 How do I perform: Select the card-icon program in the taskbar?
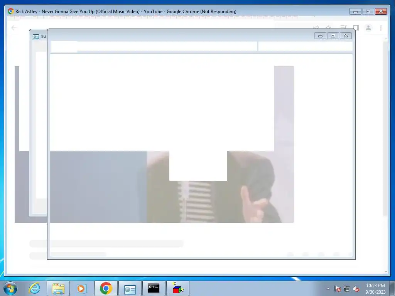click(130, 288)
